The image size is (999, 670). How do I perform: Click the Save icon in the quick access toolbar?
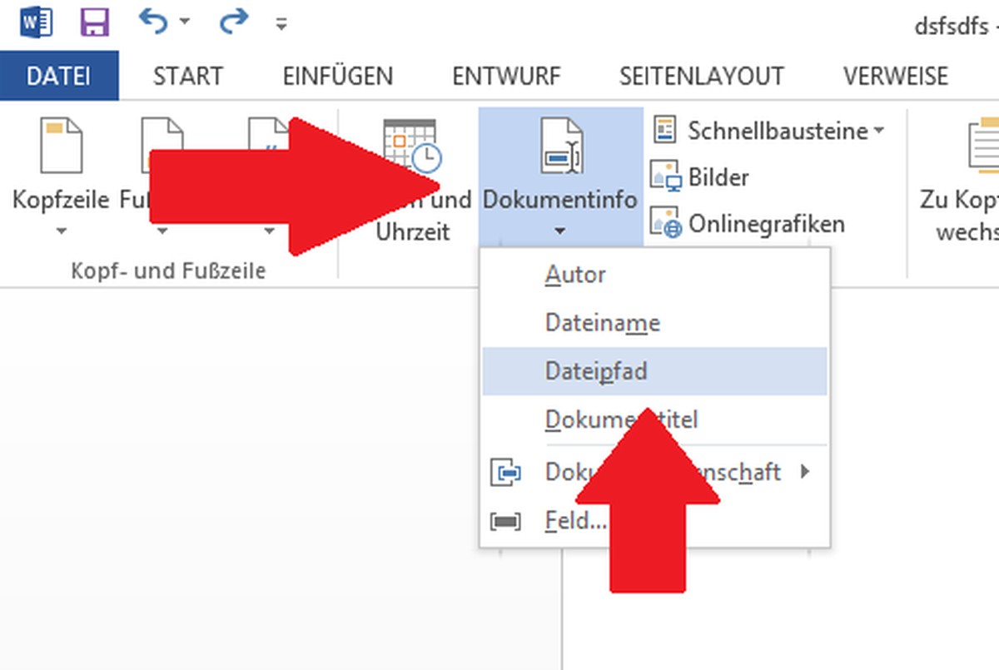[94, 22]
